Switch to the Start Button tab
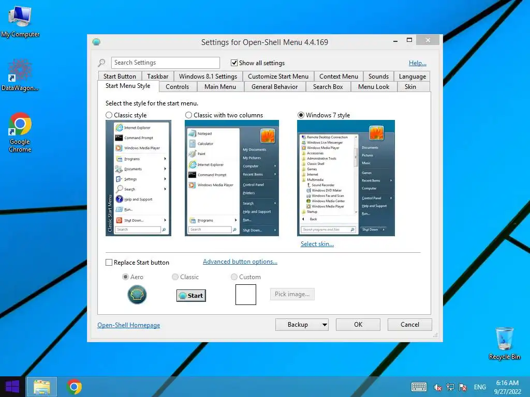Image resolution: width=530 pixels, height=397 pixels. [x=120, y=77]
